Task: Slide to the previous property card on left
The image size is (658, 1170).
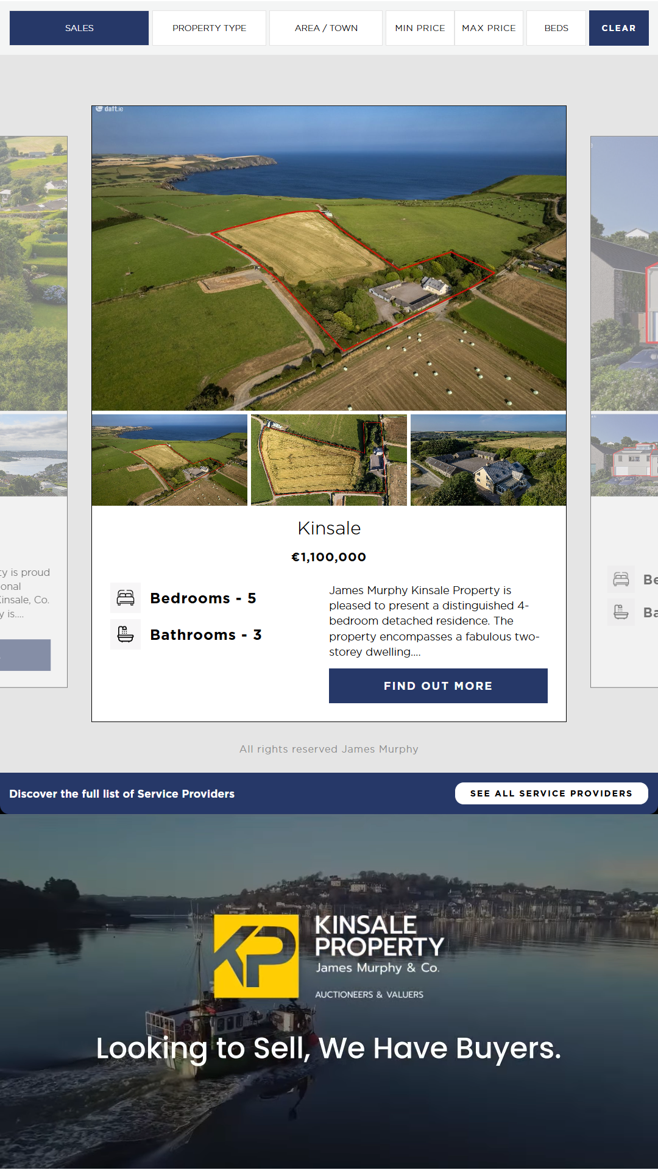Action: (34, 411)
